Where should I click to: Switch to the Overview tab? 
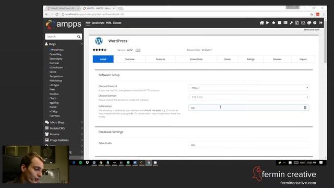pyautogui.click(x=129, y=59)
